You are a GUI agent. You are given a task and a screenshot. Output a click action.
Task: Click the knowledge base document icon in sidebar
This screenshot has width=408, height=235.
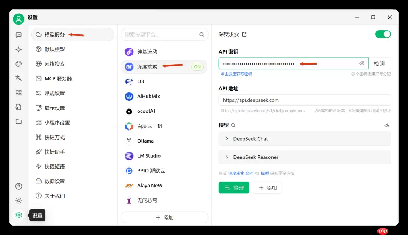[x=19, y=107]
